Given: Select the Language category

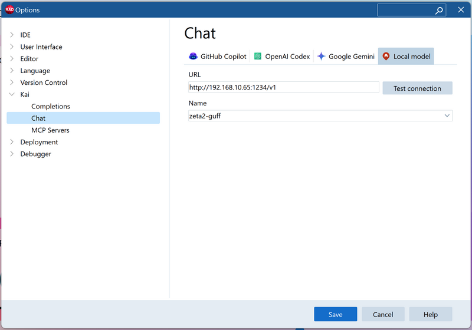Looking at the screenshot, I should pos(35,71).
